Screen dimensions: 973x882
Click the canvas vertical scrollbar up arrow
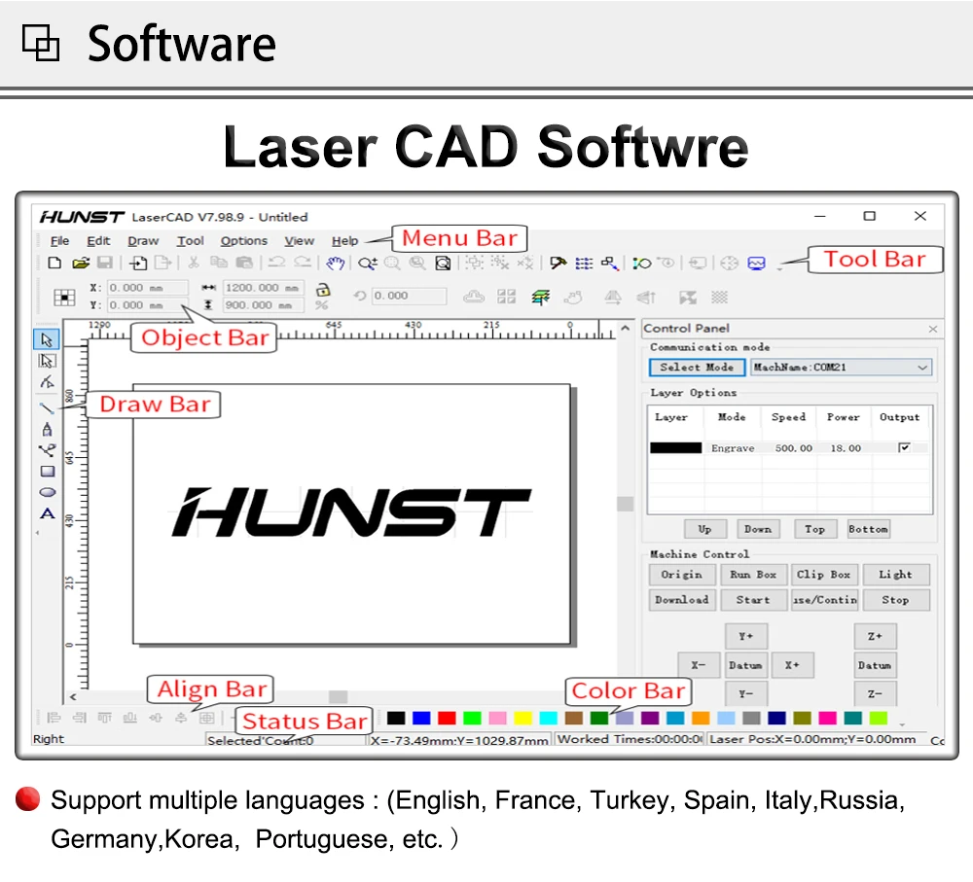626,328
